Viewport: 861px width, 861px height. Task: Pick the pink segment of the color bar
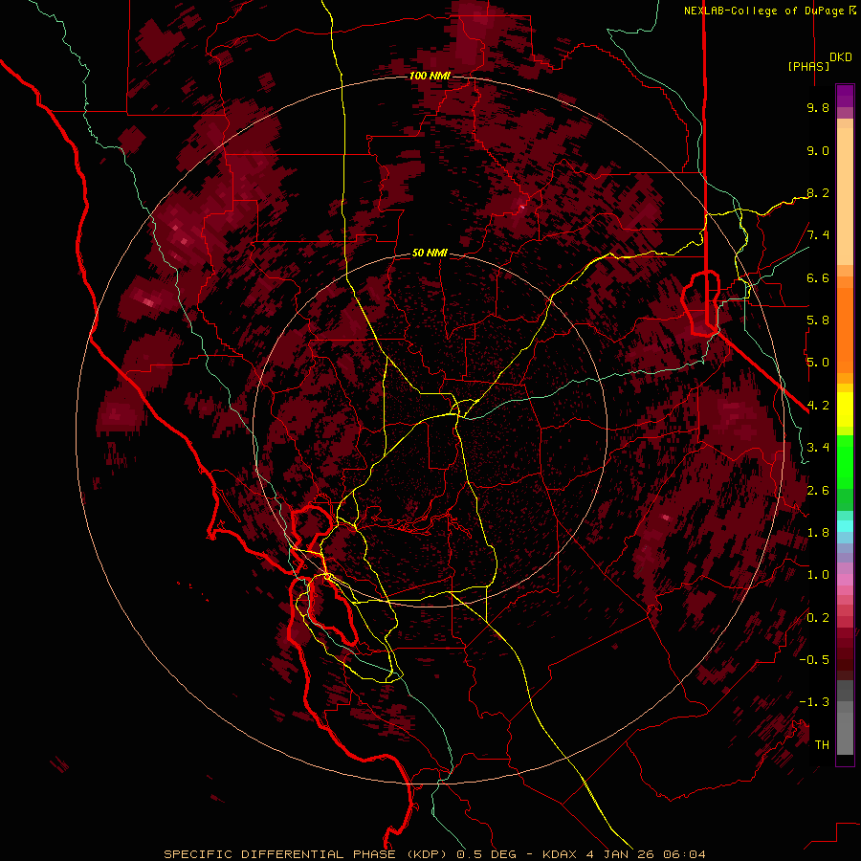click(845, 580)
